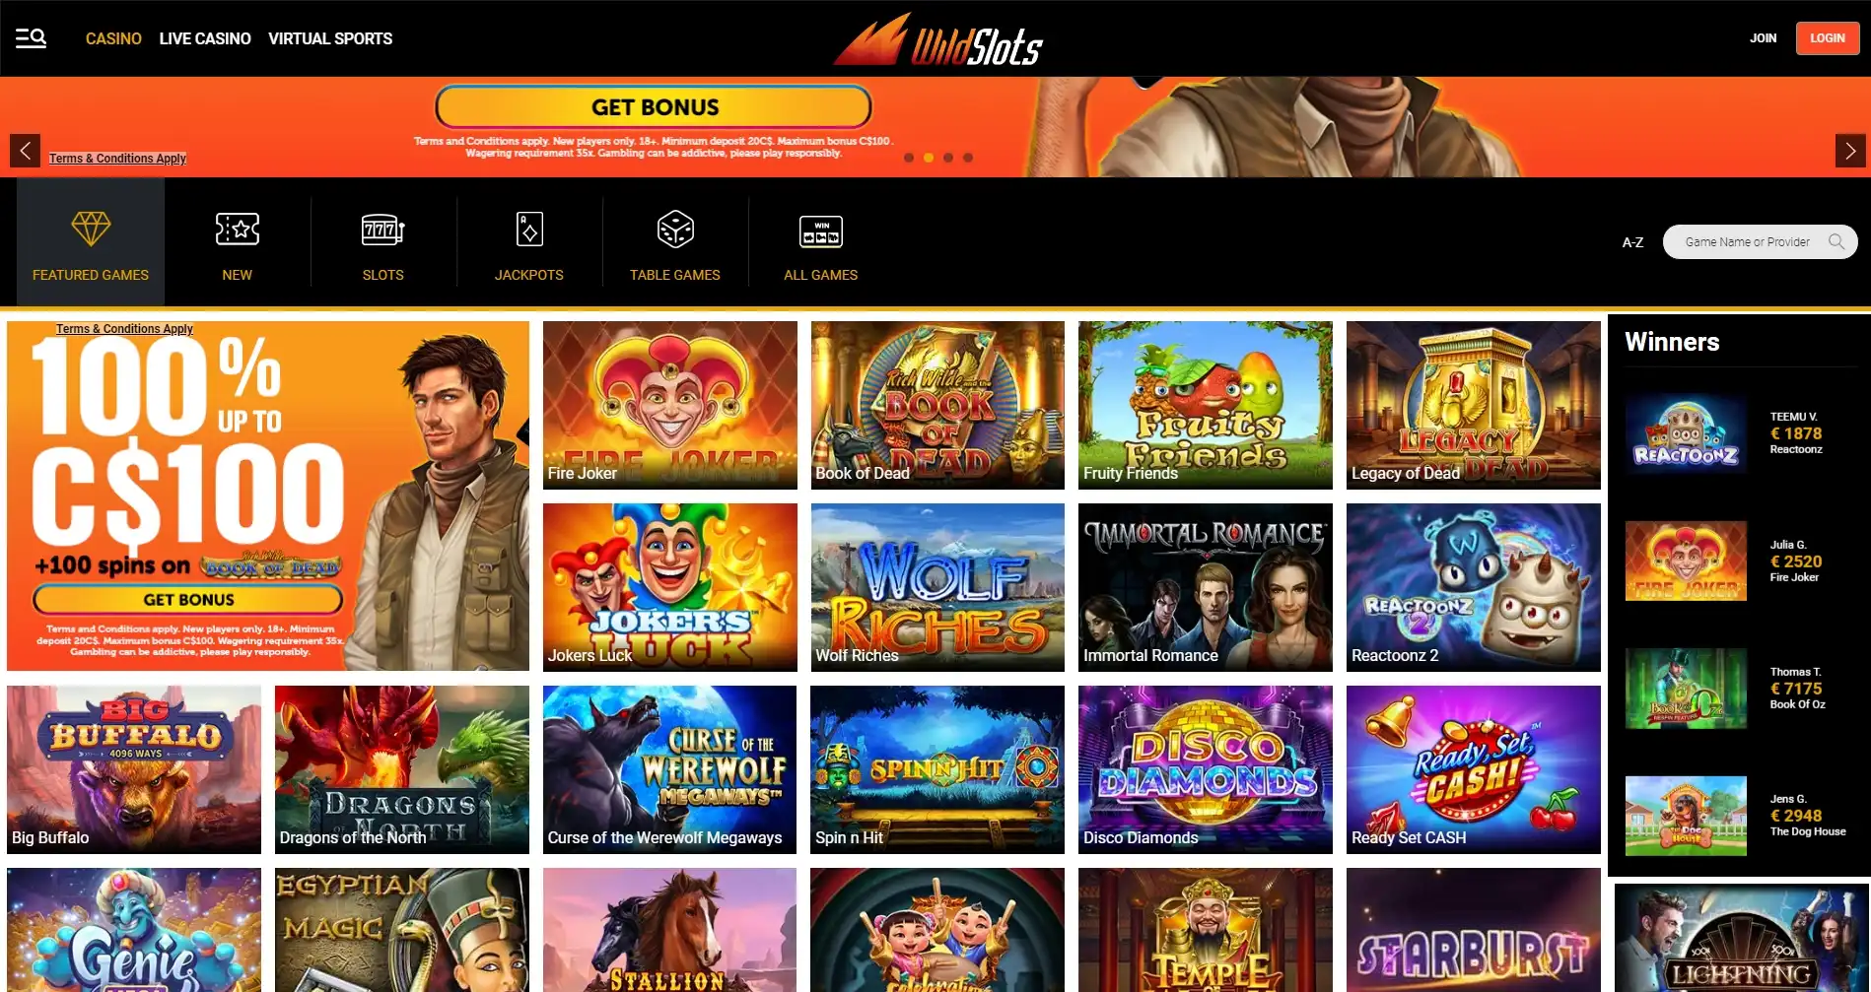
Task: Select the second banner carousel dot
Action: coord(929,158)
